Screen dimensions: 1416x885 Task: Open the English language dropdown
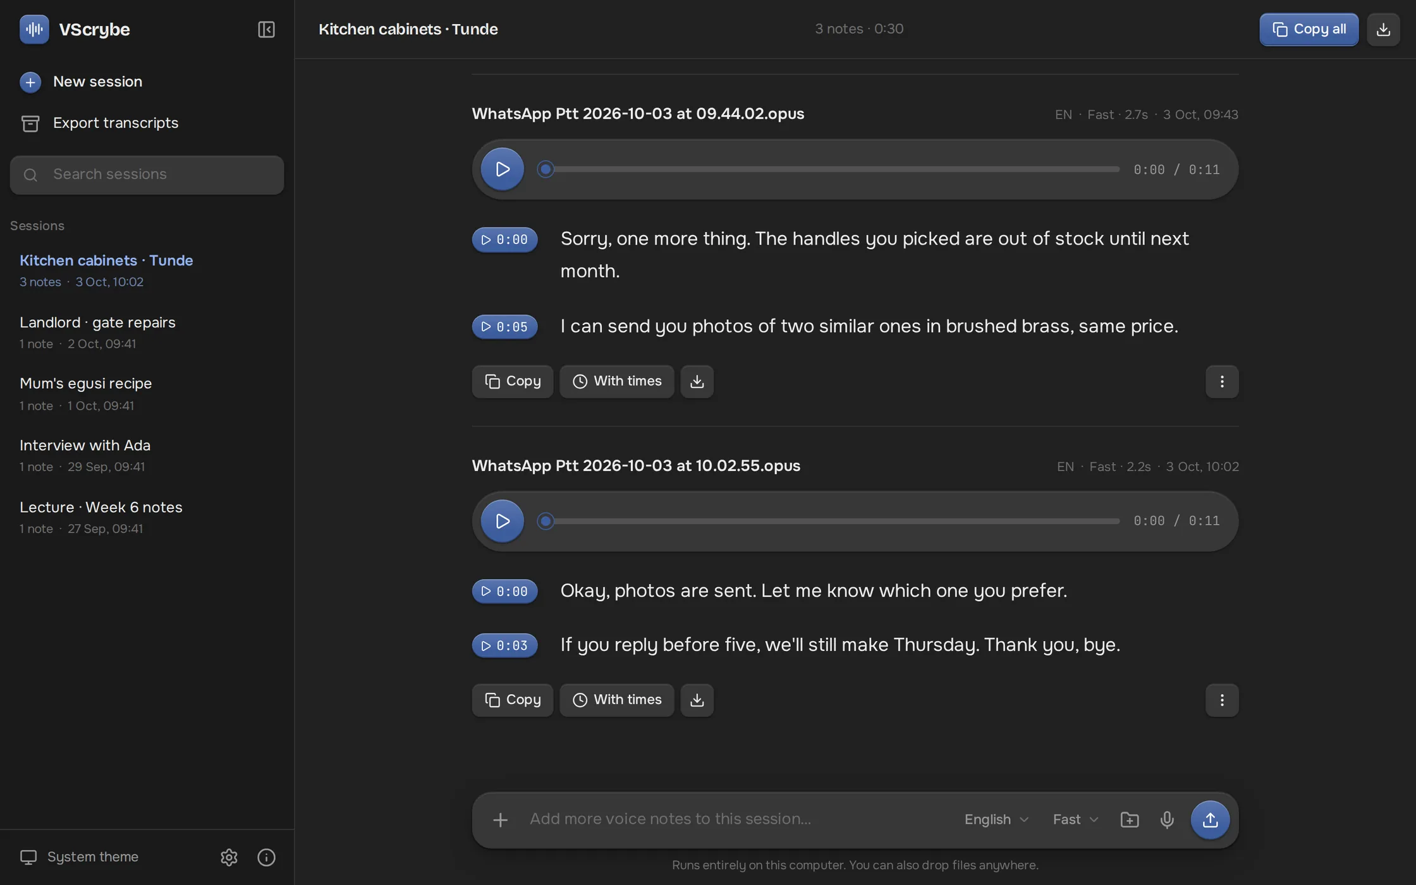coord(996,820)
